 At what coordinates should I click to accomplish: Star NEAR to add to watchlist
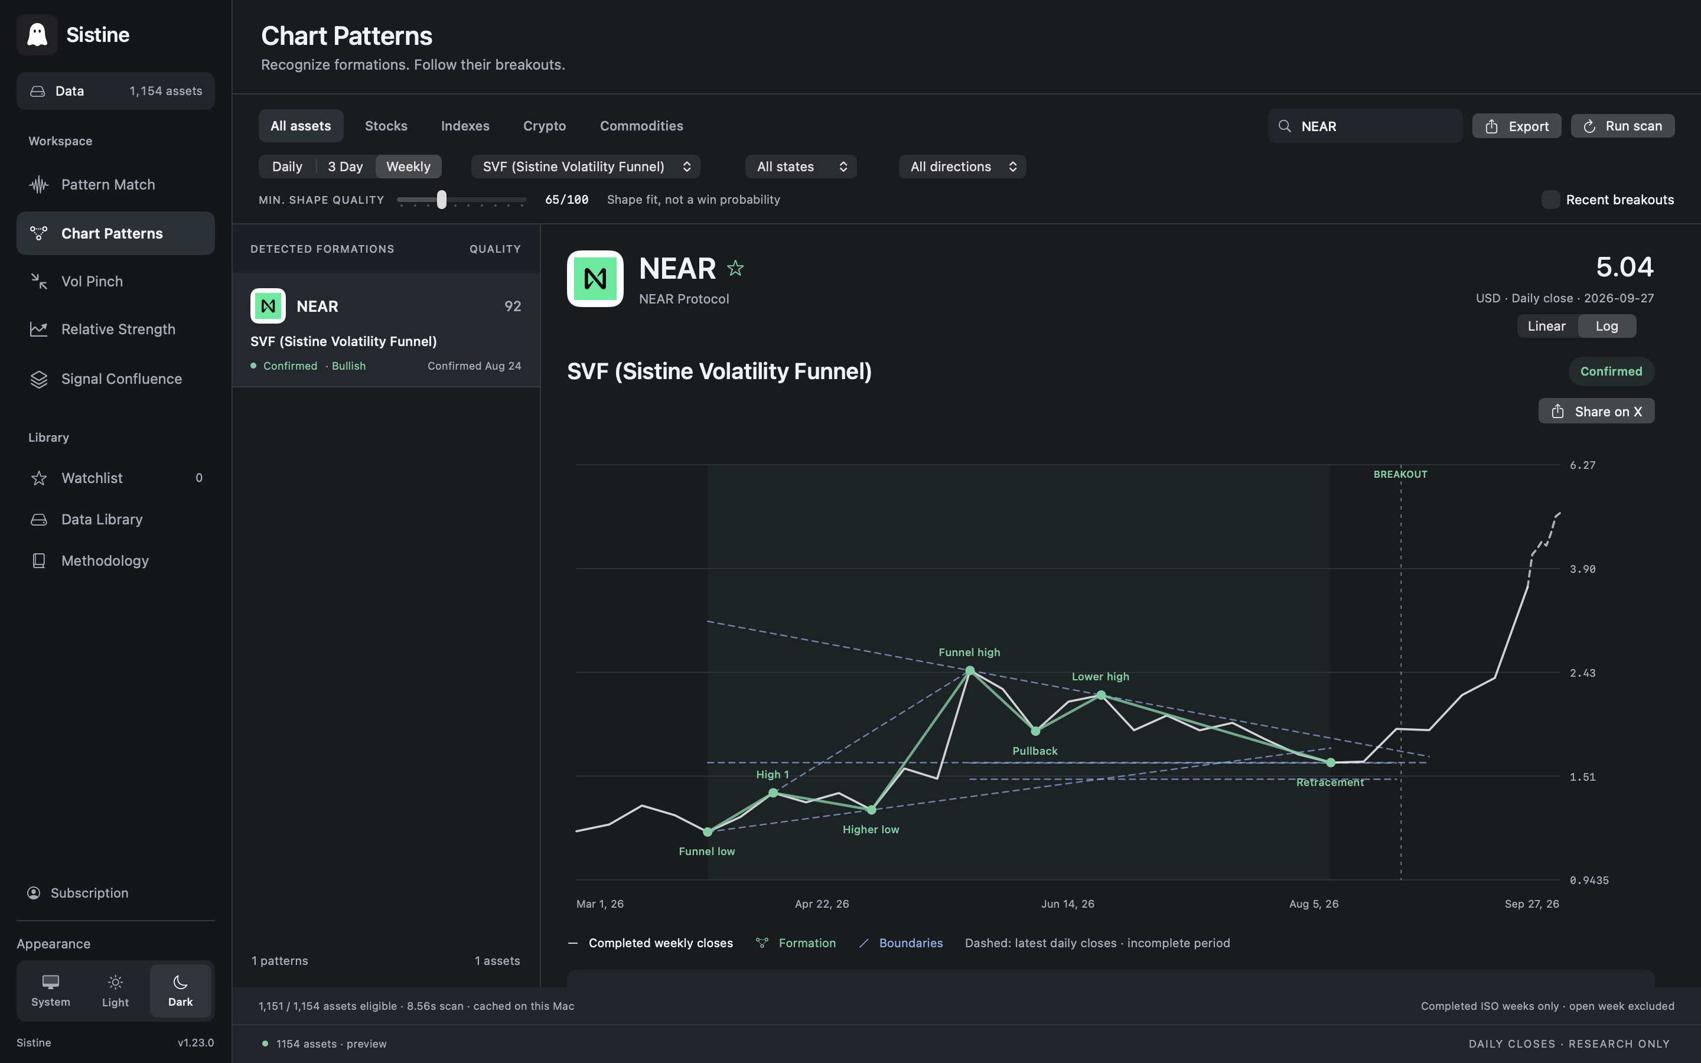point(735,268)
